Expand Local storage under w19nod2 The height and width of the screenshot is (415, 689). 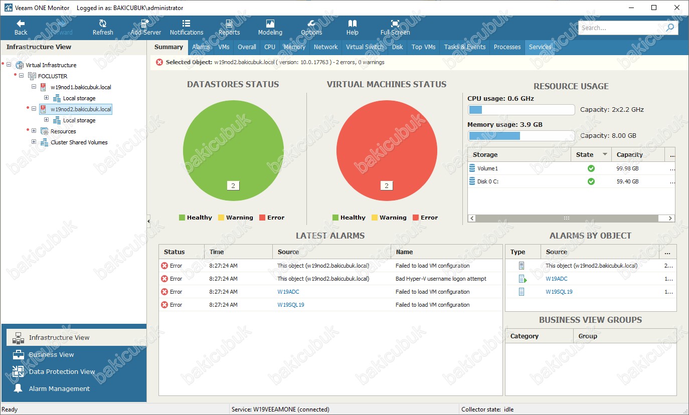pos(46,120)
